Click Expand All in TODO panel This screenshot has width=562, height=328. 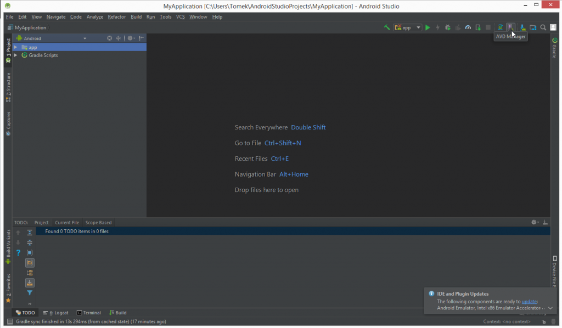pos(30,233)
